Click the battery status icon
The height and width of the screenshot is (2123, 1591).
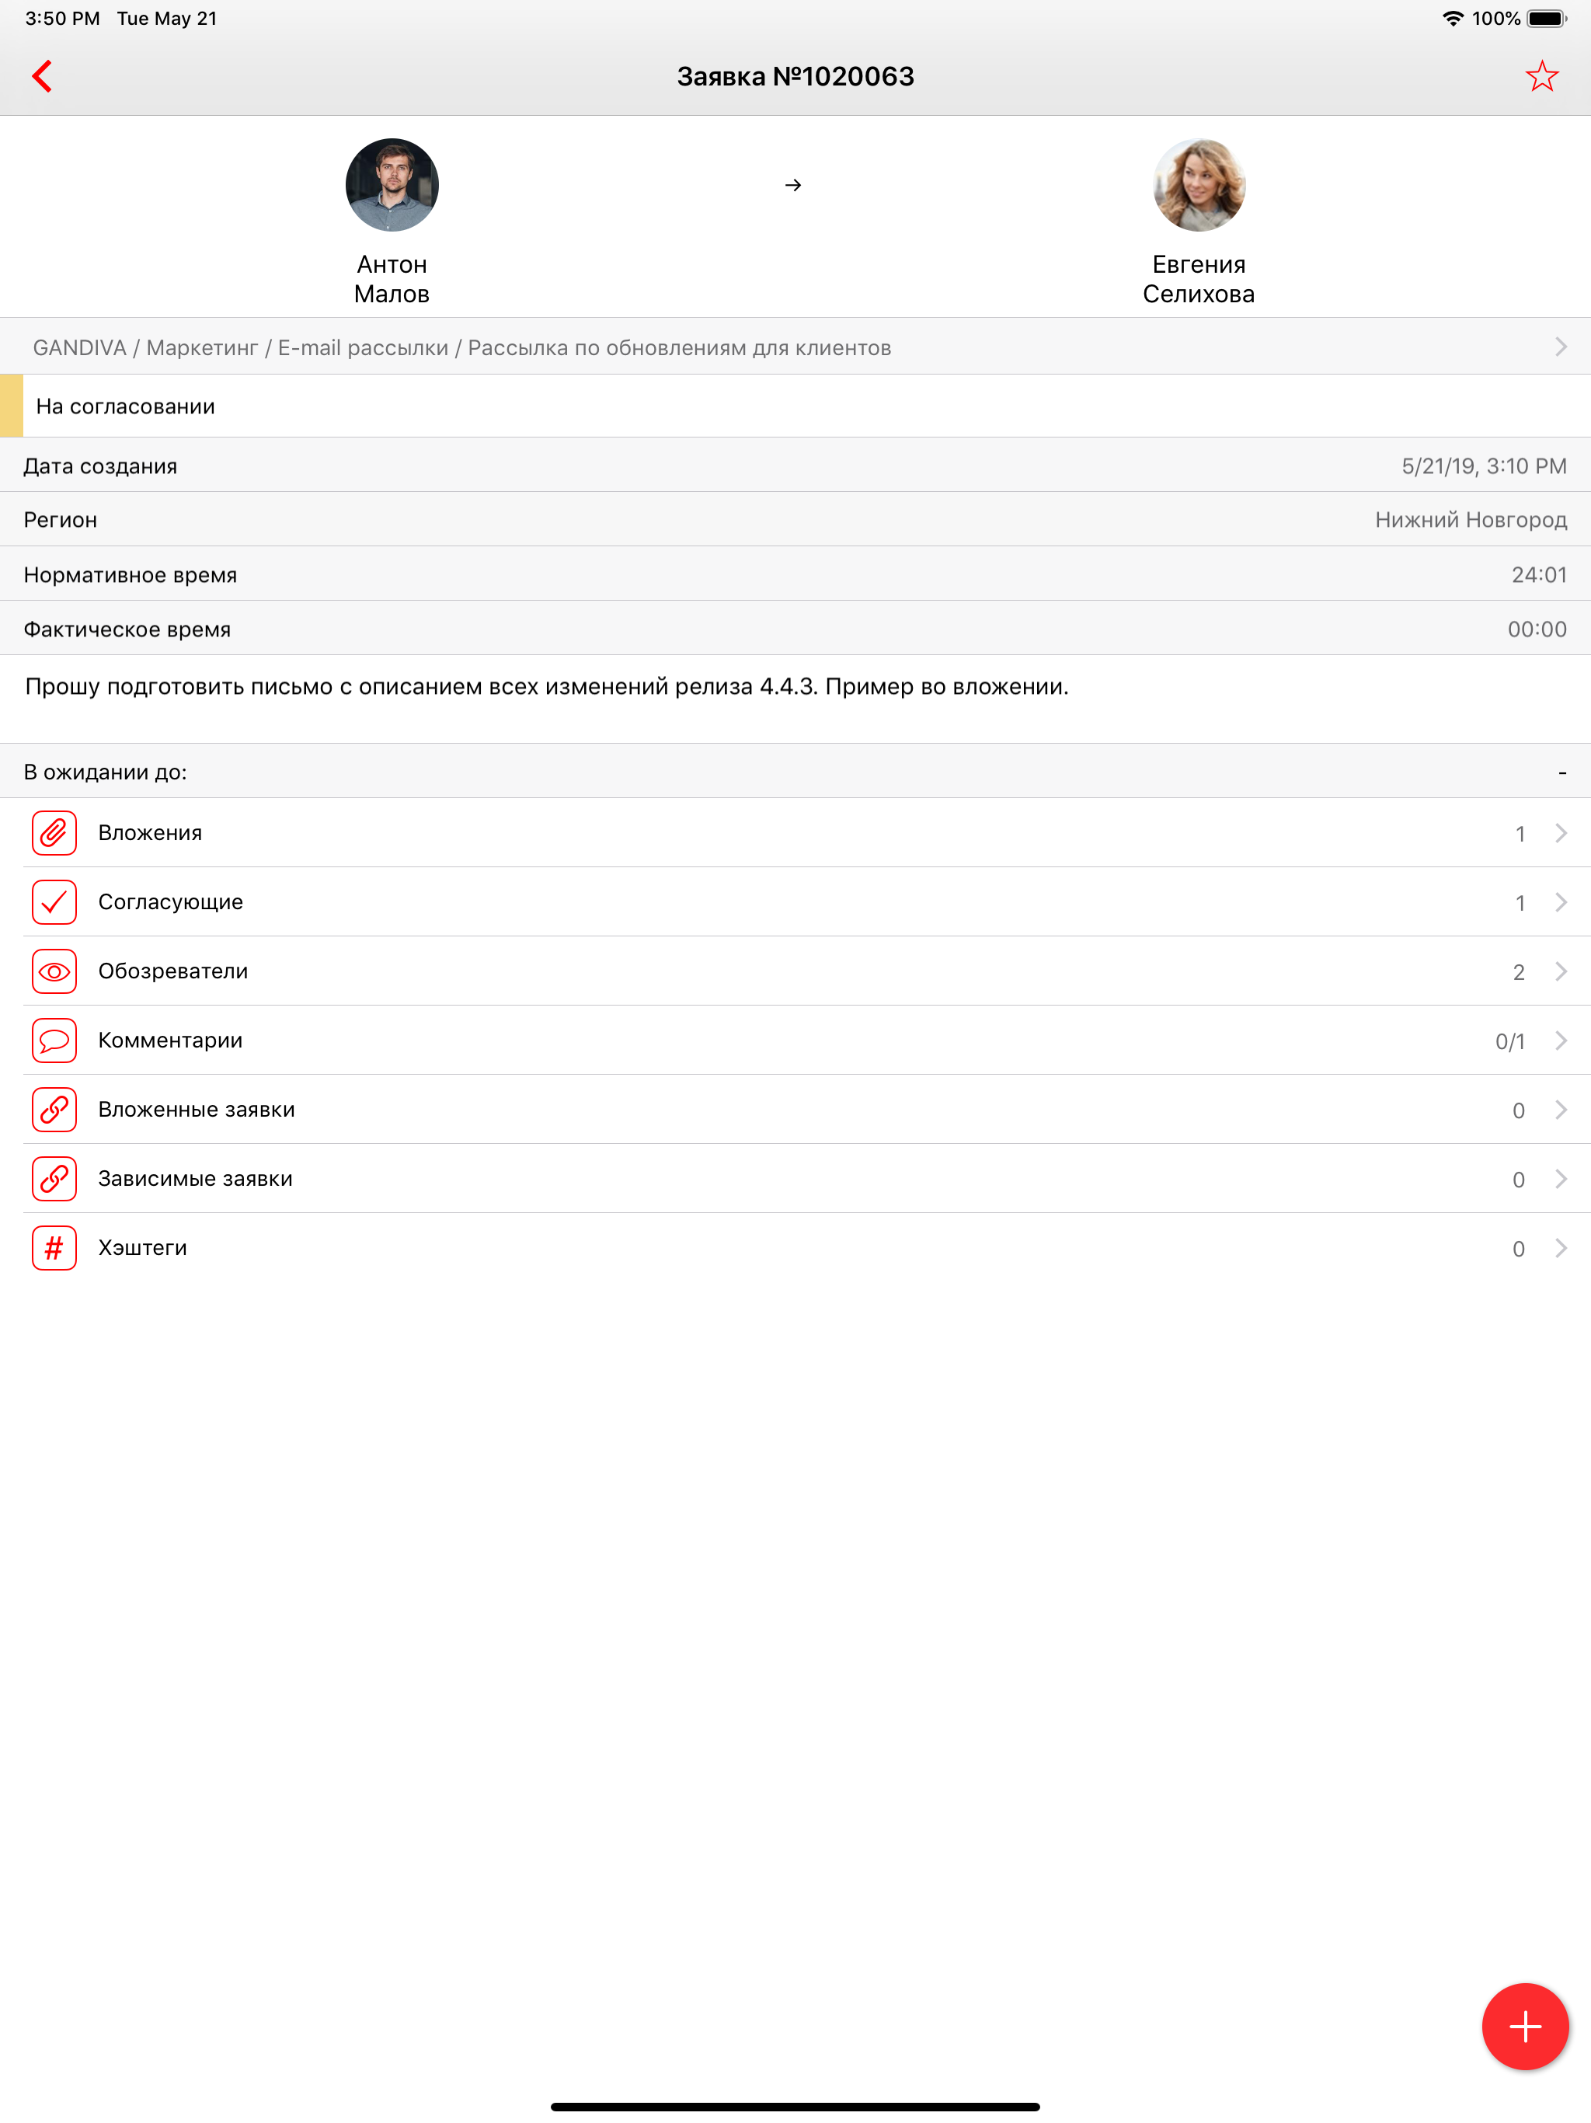[1547, 18]
